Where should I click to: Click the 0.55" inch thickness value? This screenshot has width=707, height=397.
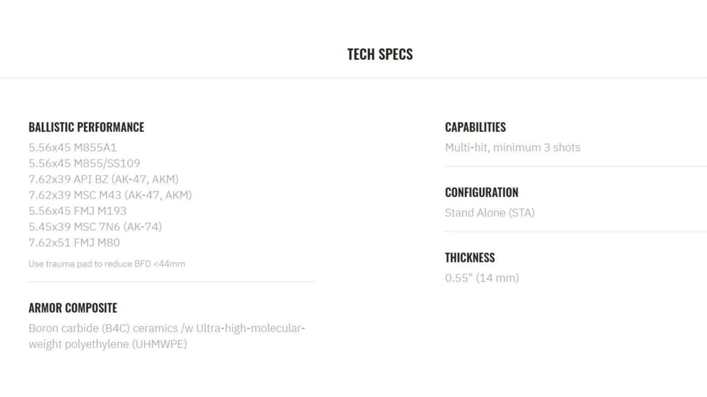(x=458, y=278)
